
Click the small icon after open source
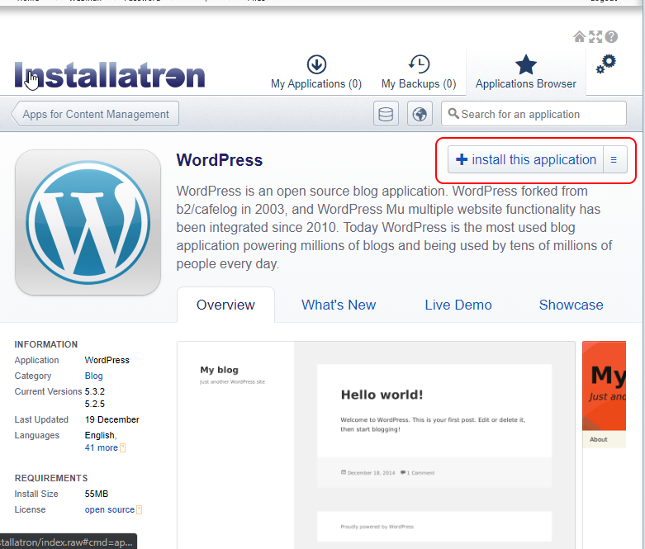coord(139,510)
